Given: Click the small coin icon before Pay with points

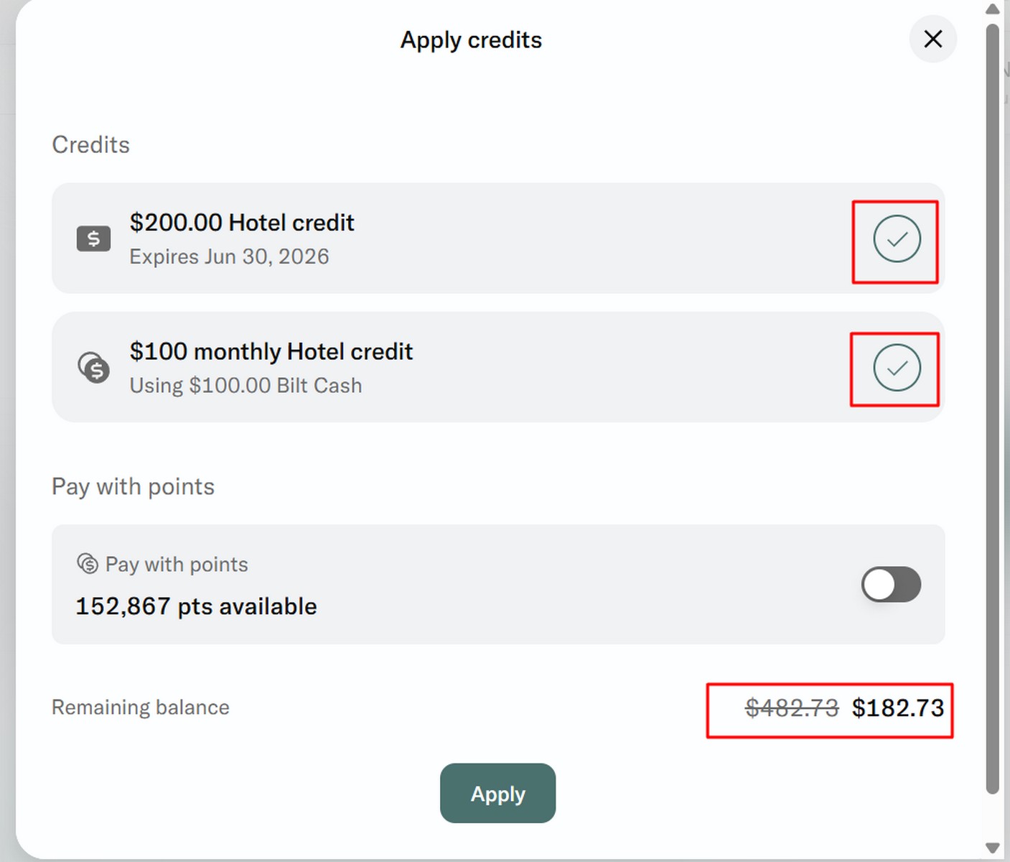Looking at the screenshot, I should coord(88,564).
